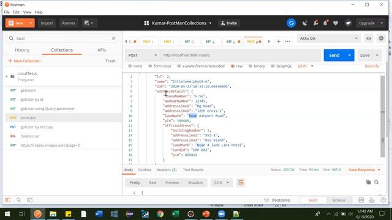The width and height of the screenshot is (392, 220).
Task: Open the Akka QA environment dropdown
Action: 329,38
